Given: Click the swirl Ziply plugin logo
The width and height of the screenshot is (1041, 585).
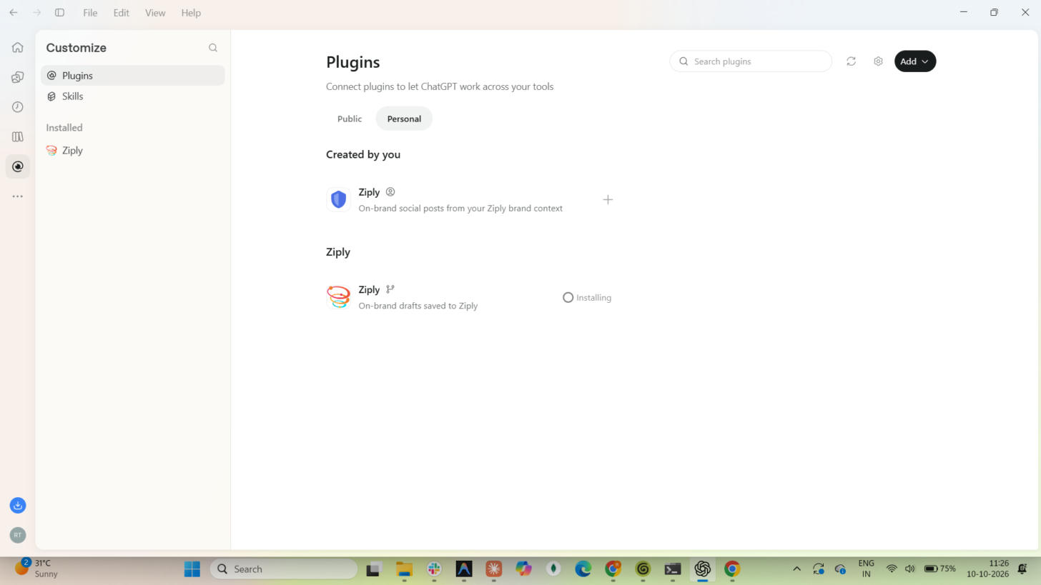Looking at the screenshot, I should click(339, 297).
